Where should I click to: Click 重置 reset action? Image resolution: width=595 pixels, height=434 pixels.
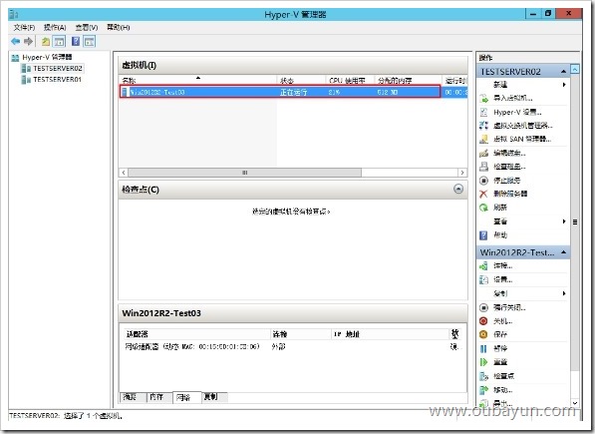pyautogui.click(x=499, y=362)
